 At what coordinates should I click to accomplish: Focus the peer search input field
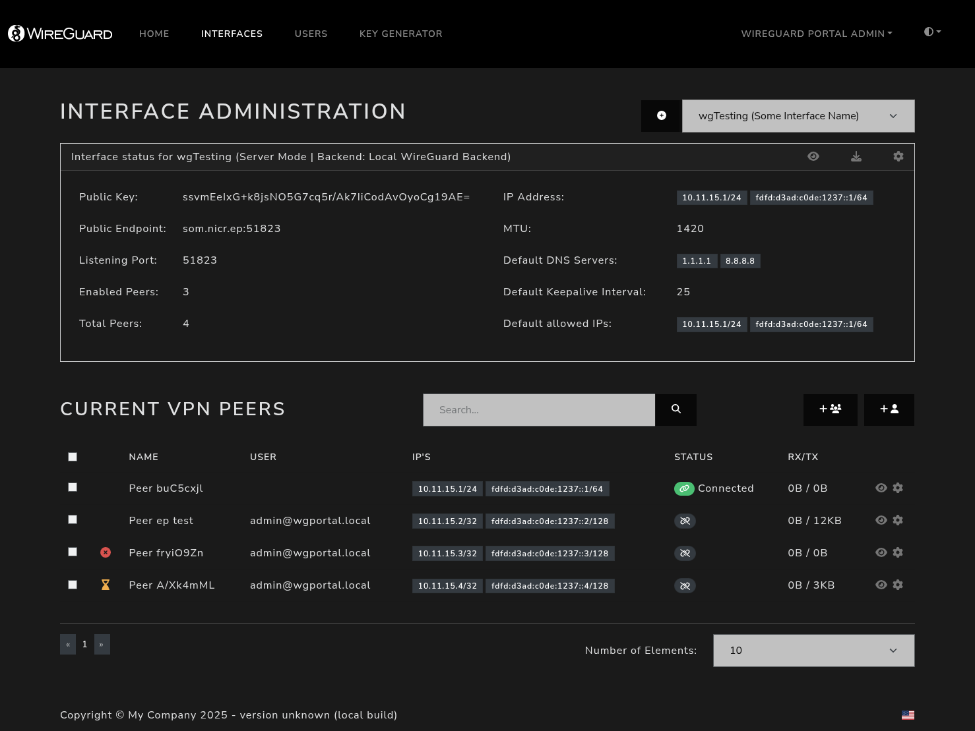point(538,410)
